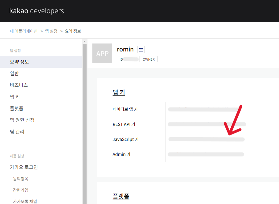
Task: Open the 간편가입 submenu item
Action: tap(20, 190)
